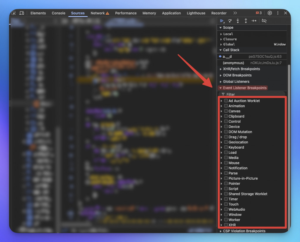Resume script execution

[222, 21]
